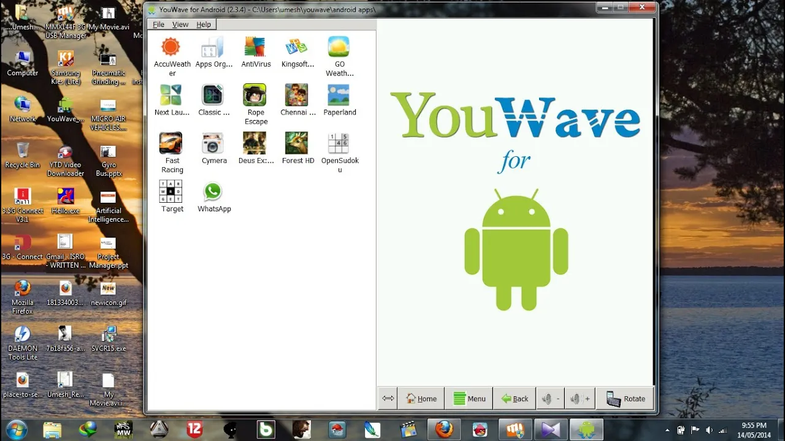This screenshot has width=785, height=441.
Task: Select the DAEMON Tools Lite desktop icon
Action: [23, 343]
